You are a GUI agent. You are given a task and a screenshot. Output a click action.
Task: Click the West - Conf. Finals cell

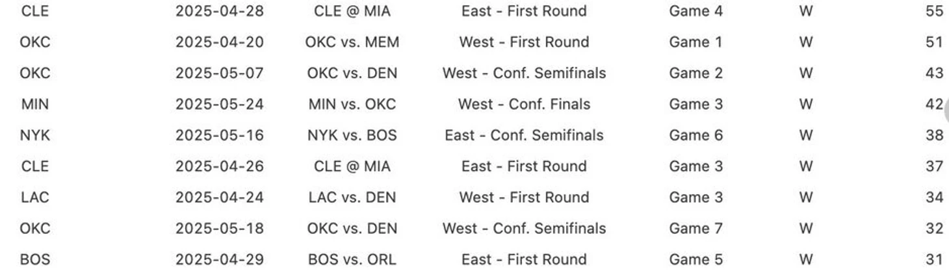tap(524, 105)
